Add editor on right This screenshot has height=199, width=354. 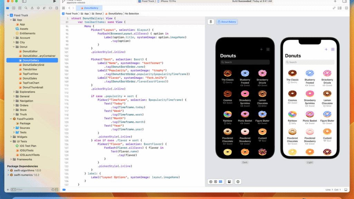coord(346,8)
